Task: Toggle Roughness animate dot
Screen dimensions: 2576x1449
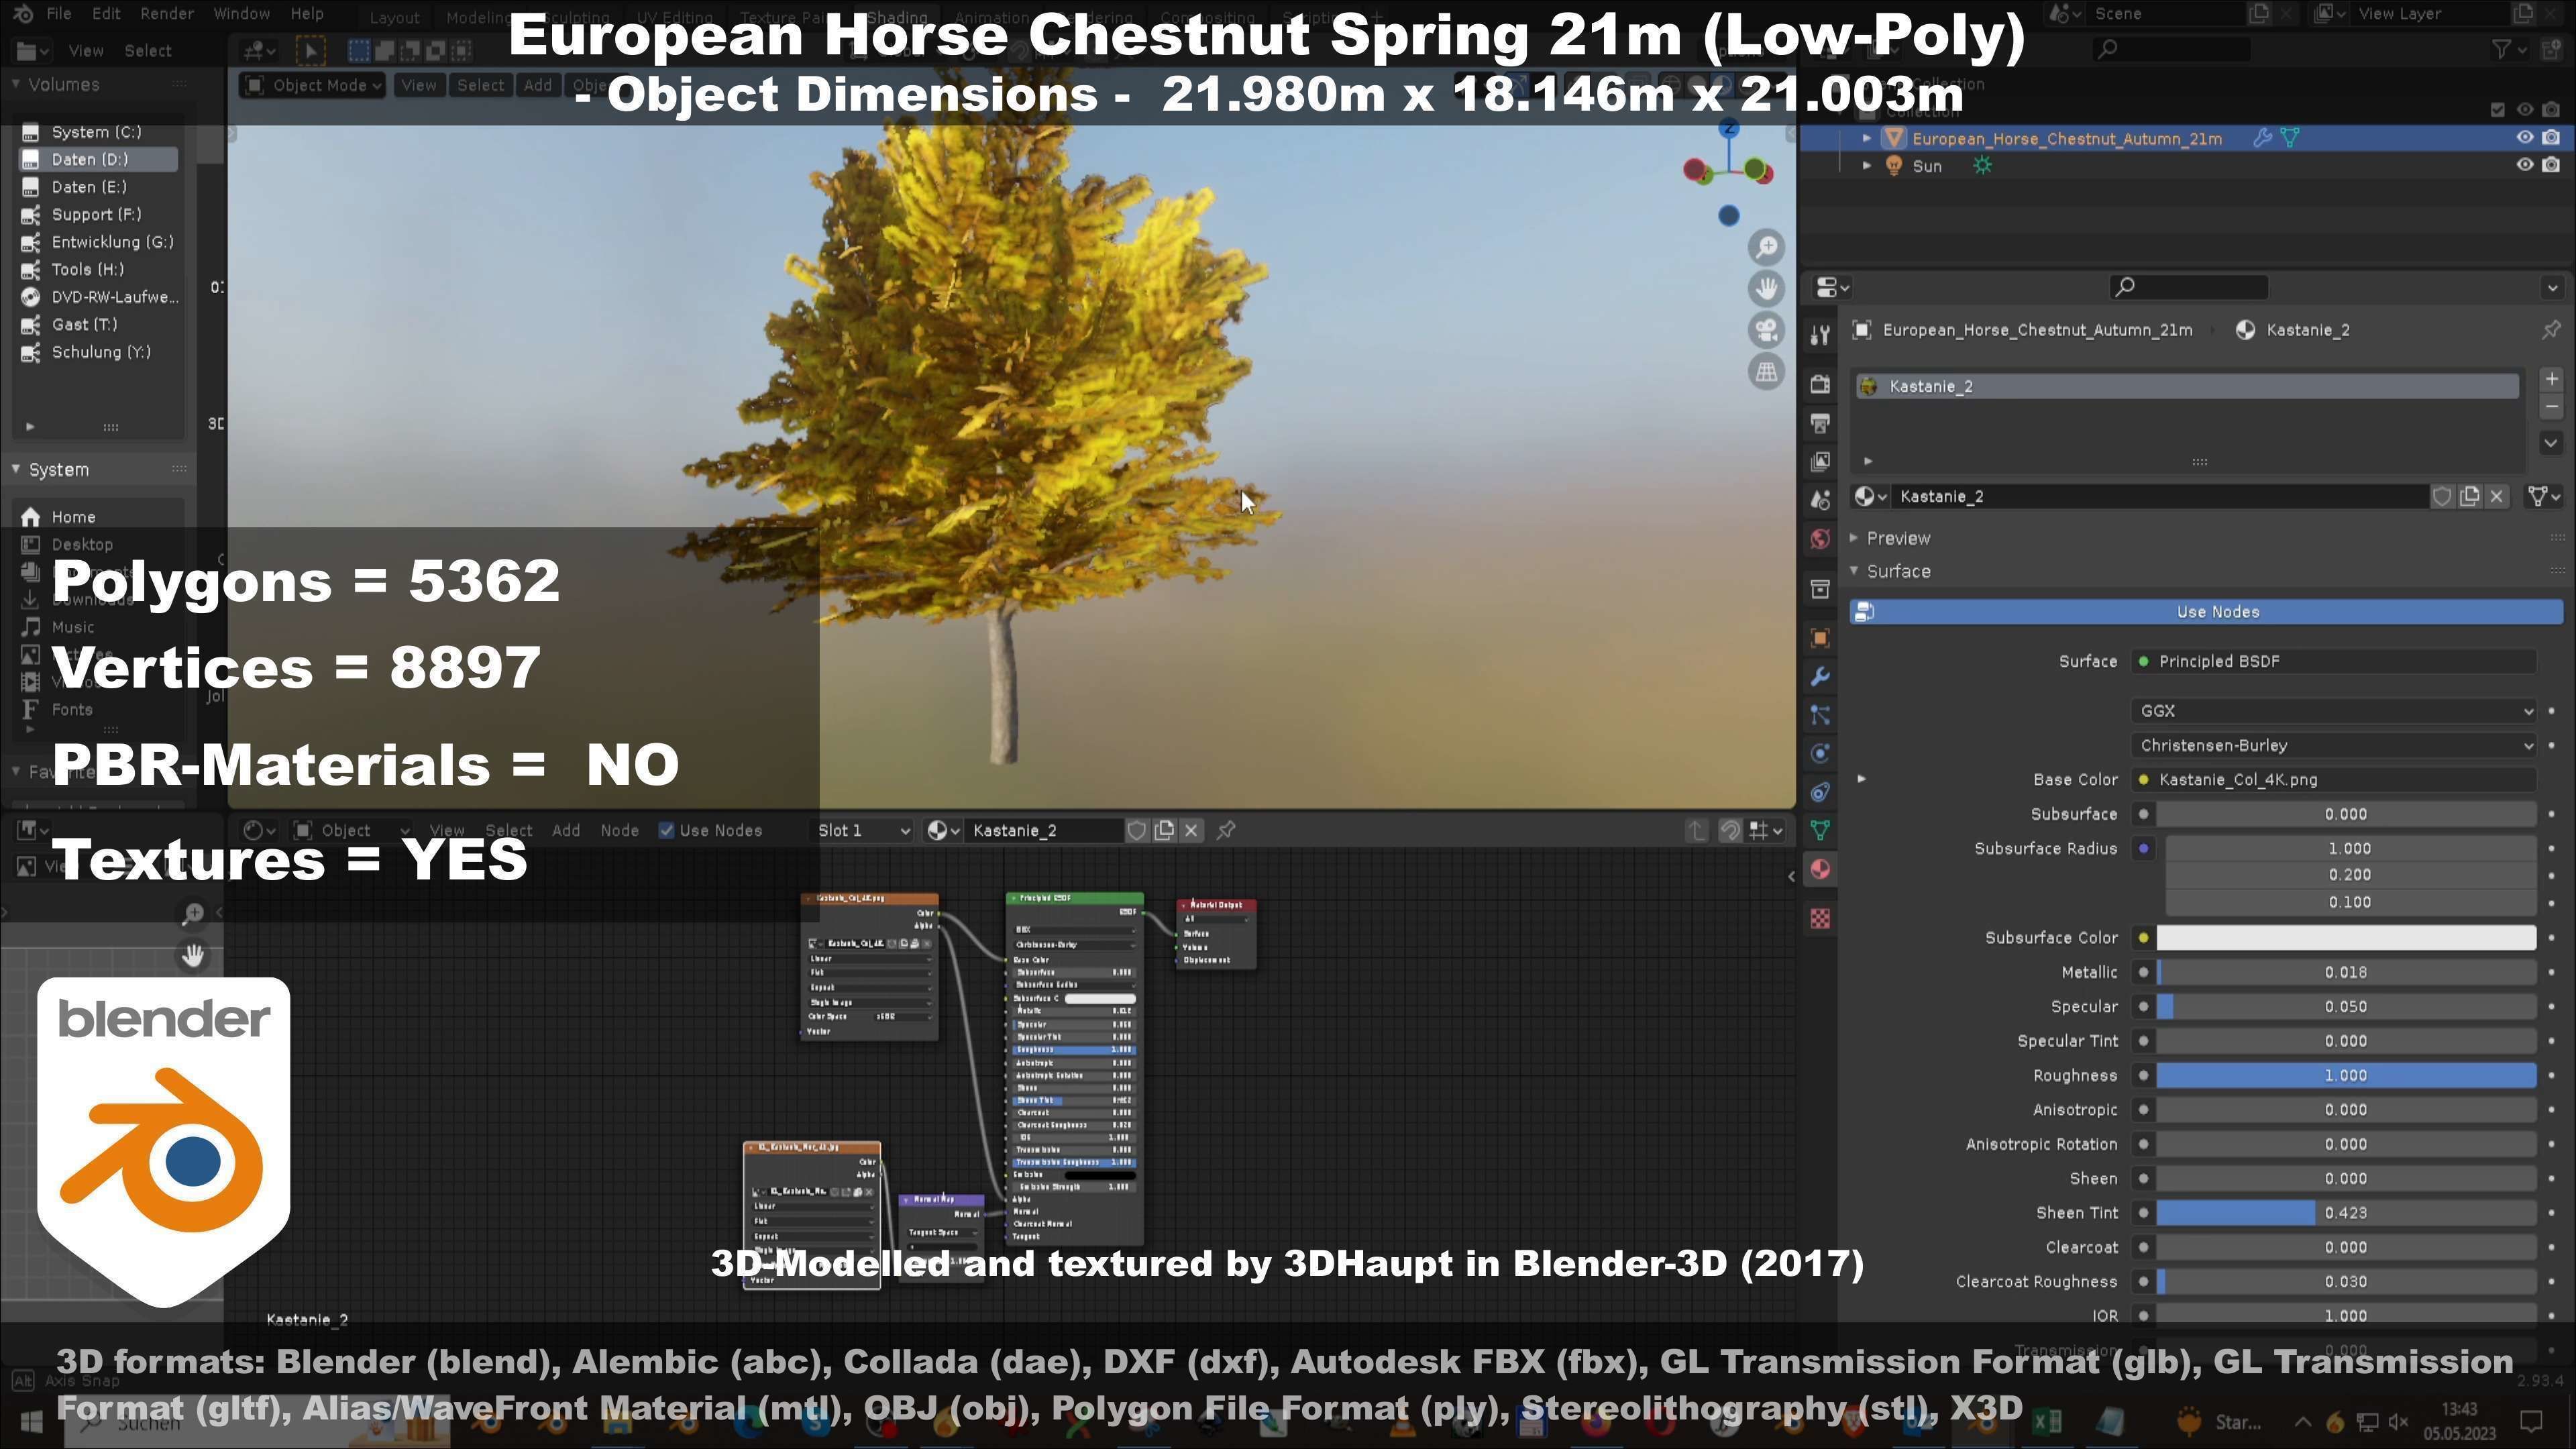Action: click(x=2552, y=1076)
